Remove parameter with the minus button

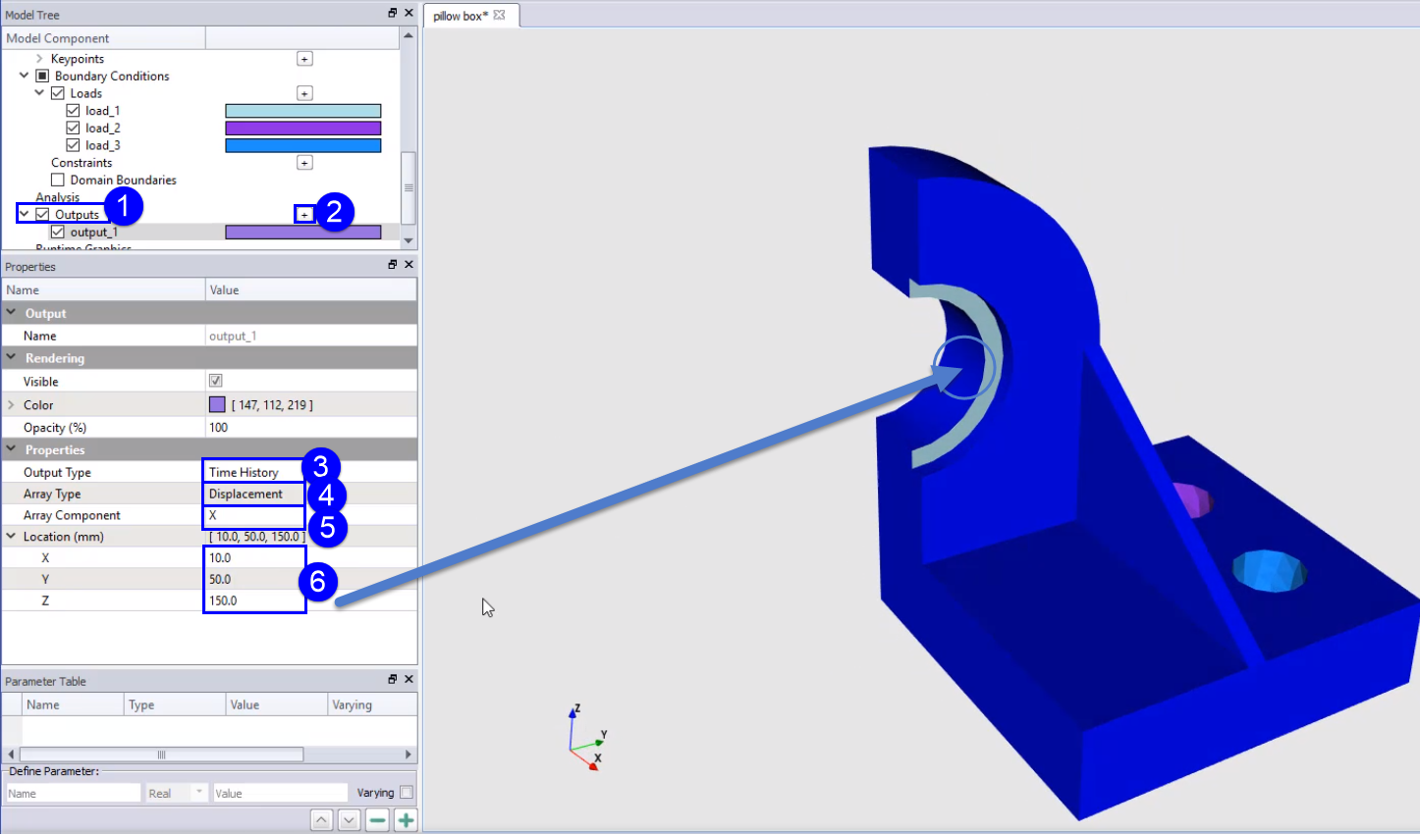click(377, 820)
